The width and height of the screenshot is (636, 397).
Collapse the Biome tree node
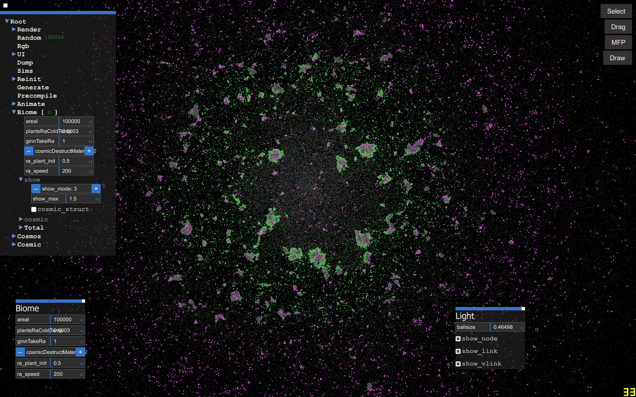point(14,112)
